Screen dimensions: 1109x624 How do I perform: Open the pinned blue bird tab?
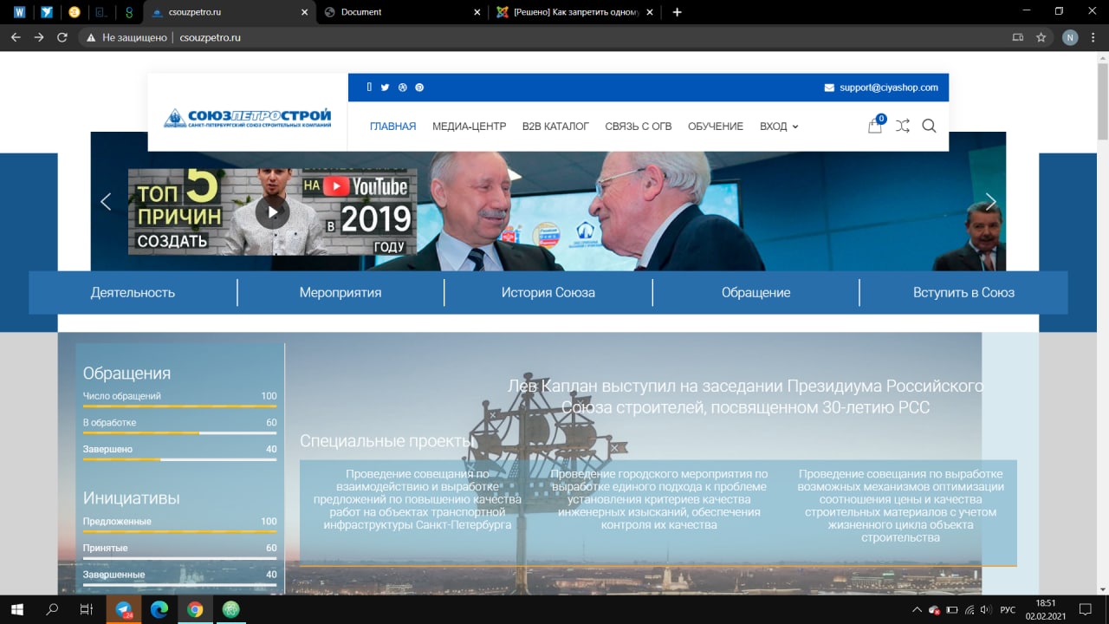click(47, 12)
